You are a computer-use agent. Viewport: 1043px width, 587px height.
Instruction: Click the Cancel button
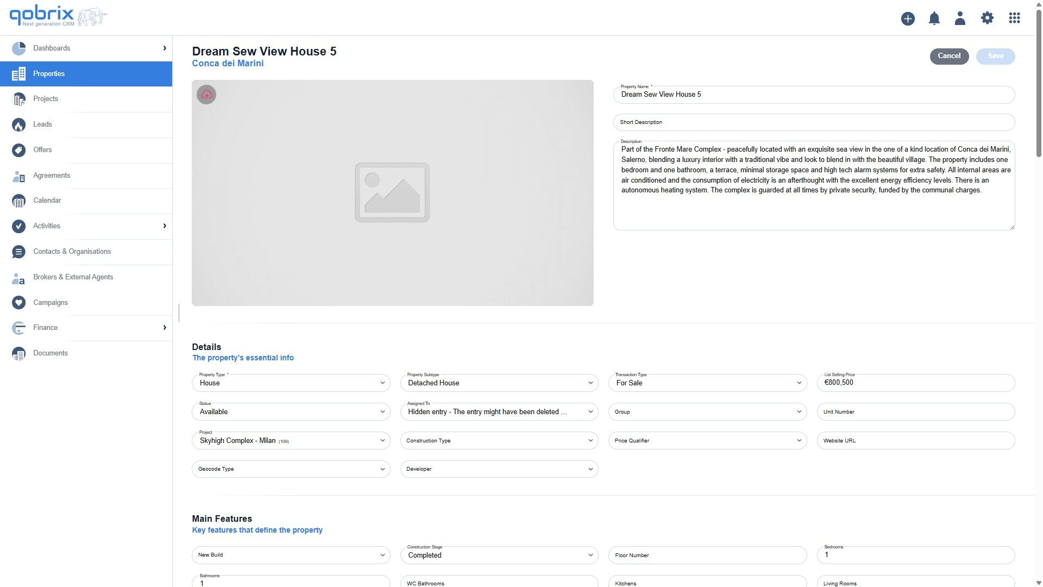(x=949, y=56)
